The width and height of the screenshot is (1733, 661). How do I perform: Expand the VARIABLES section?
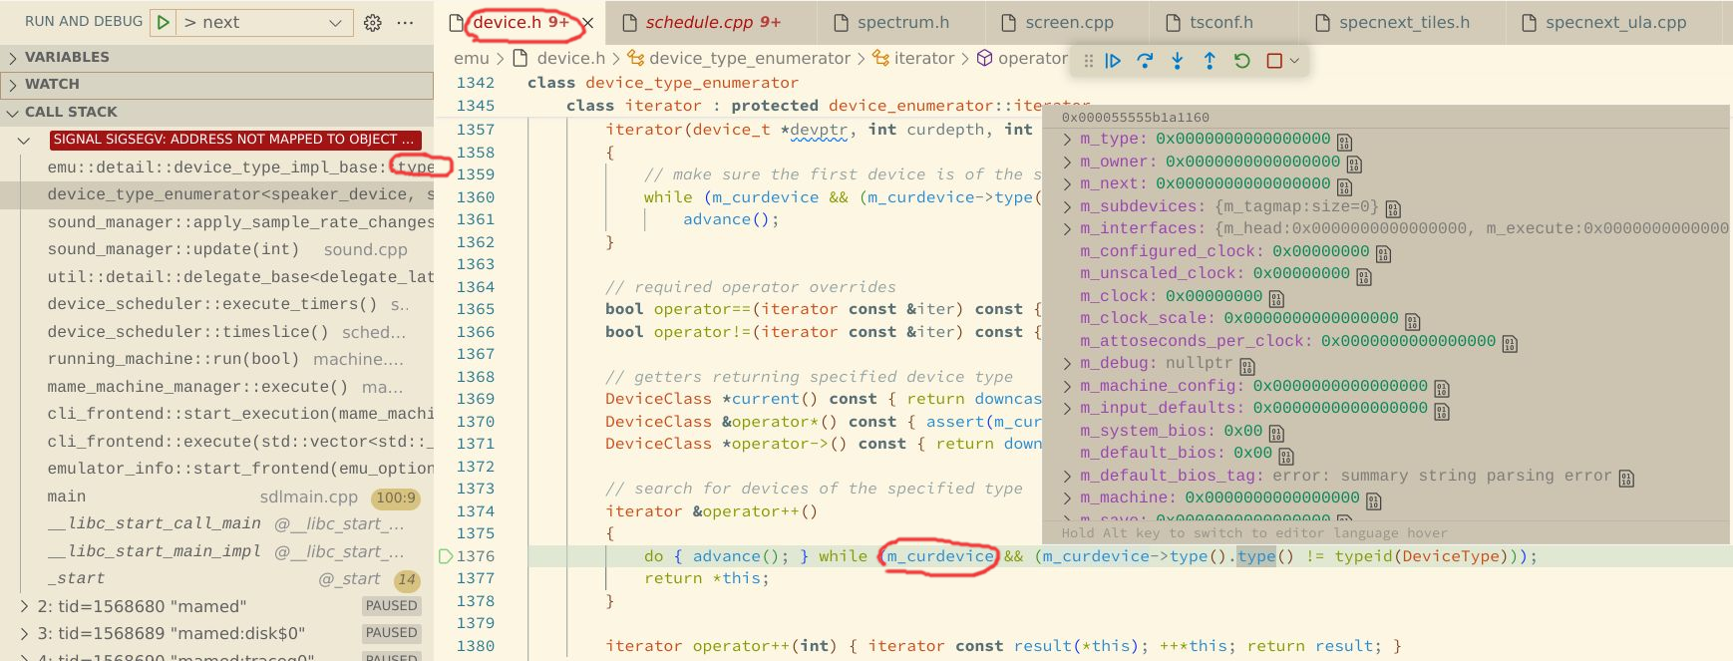pyautogui.click(x=67, y=57)
